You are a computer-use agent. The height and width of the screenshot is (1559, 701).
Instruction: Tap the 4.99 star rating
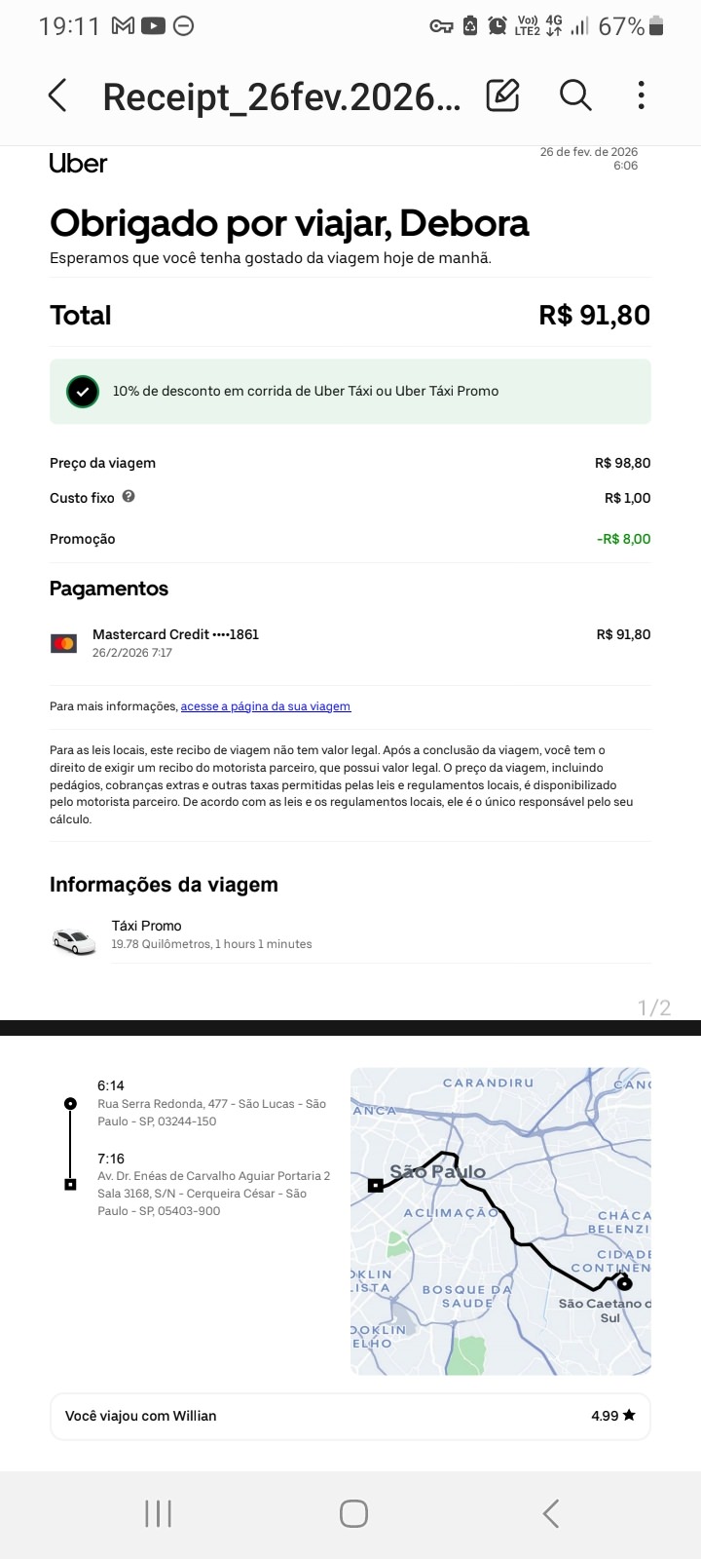(612, 1416)
